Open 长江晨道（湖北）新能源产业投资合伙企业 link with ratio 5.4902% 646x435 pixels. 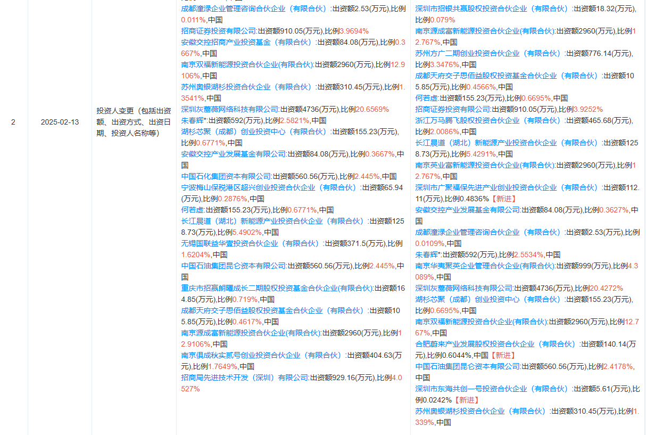click(x=274, y=221)
